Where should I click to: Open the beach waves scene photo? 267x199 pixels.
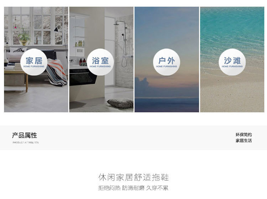click(232, 59)
